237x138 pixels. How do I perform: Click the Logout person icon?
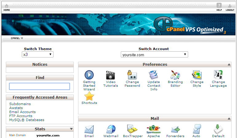coord(230,6)
